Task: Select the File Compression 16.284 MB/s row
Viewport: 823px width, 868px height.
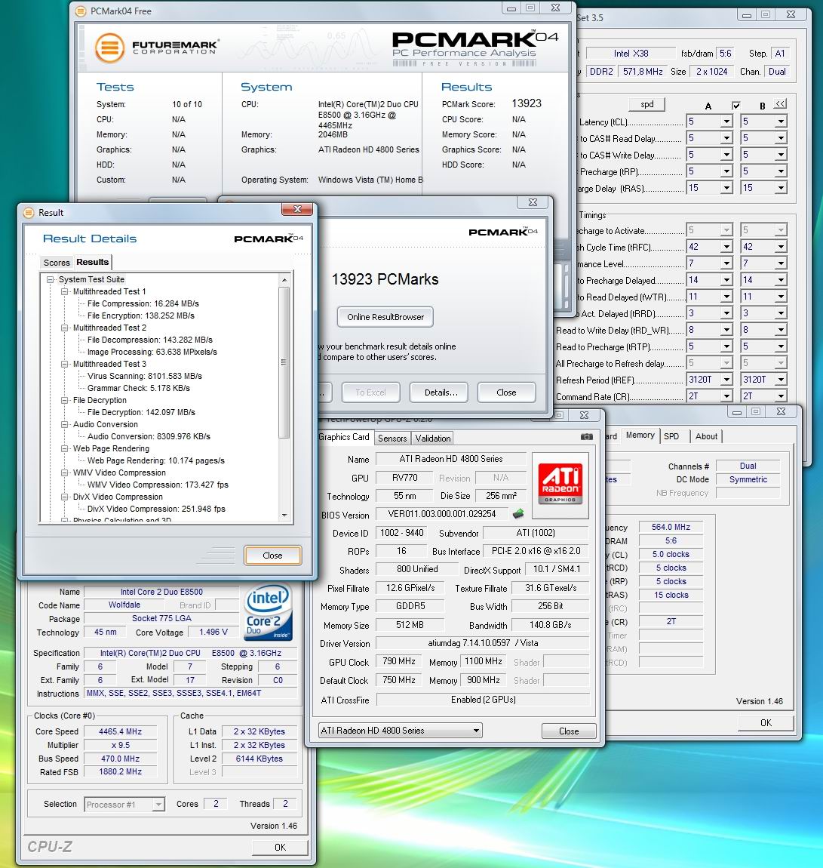Action: tap(143, 304)
